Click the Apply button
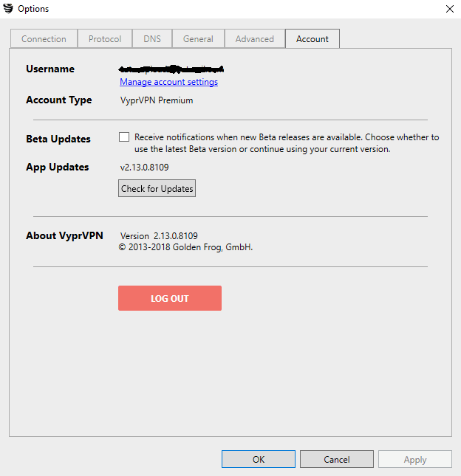Image resolution: width=461 pixels, height=476 pixels. (415, 459)
